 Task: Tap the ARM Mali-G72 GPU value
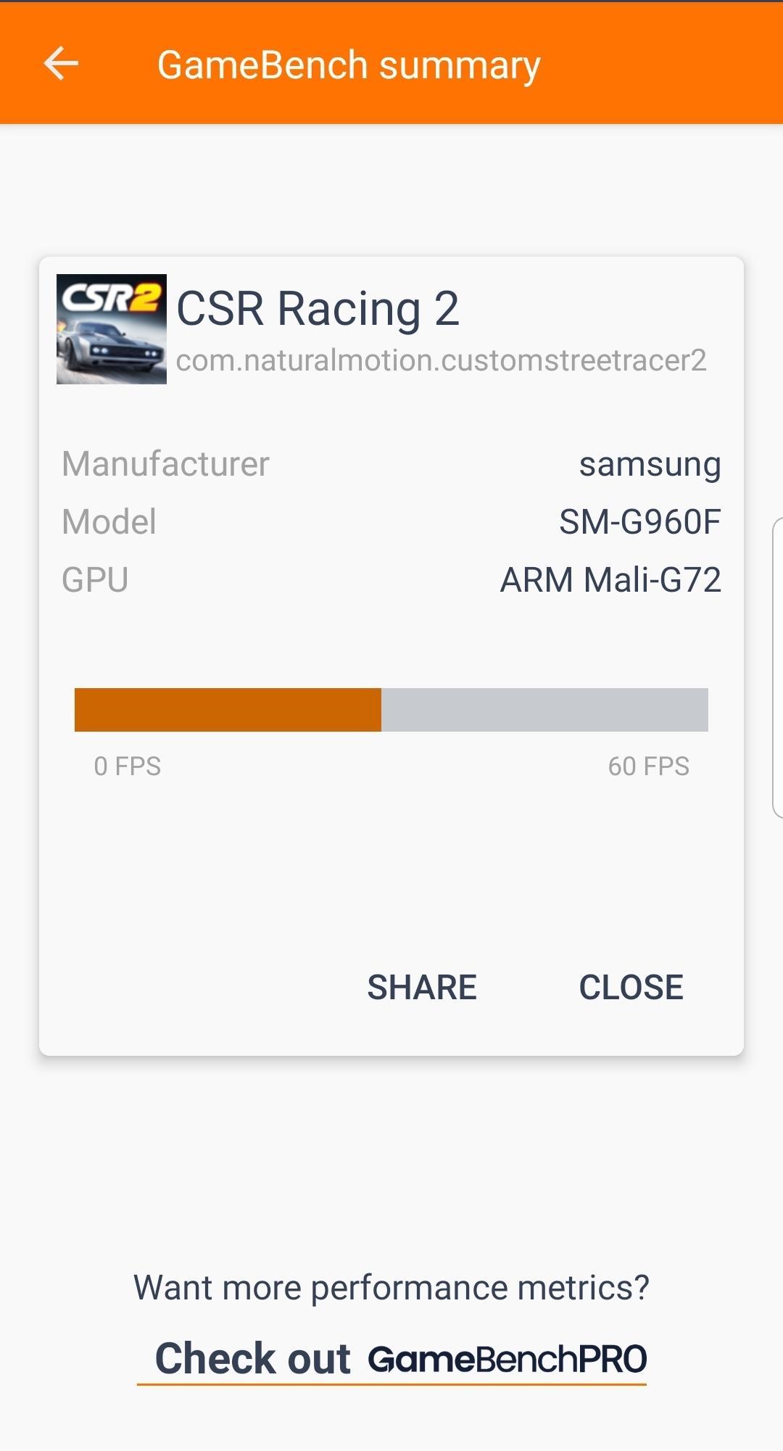pyautogui.click(x=610, y=579)
